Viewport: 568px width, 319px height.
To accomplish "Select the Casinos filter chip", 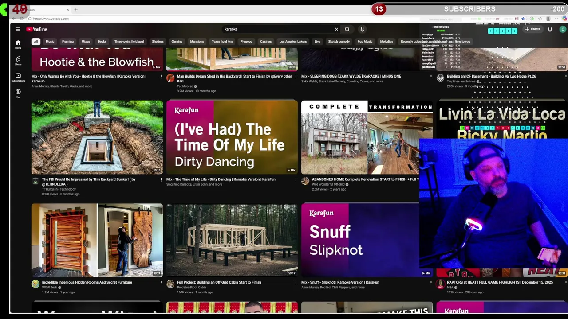I will (x=266, y=42).
